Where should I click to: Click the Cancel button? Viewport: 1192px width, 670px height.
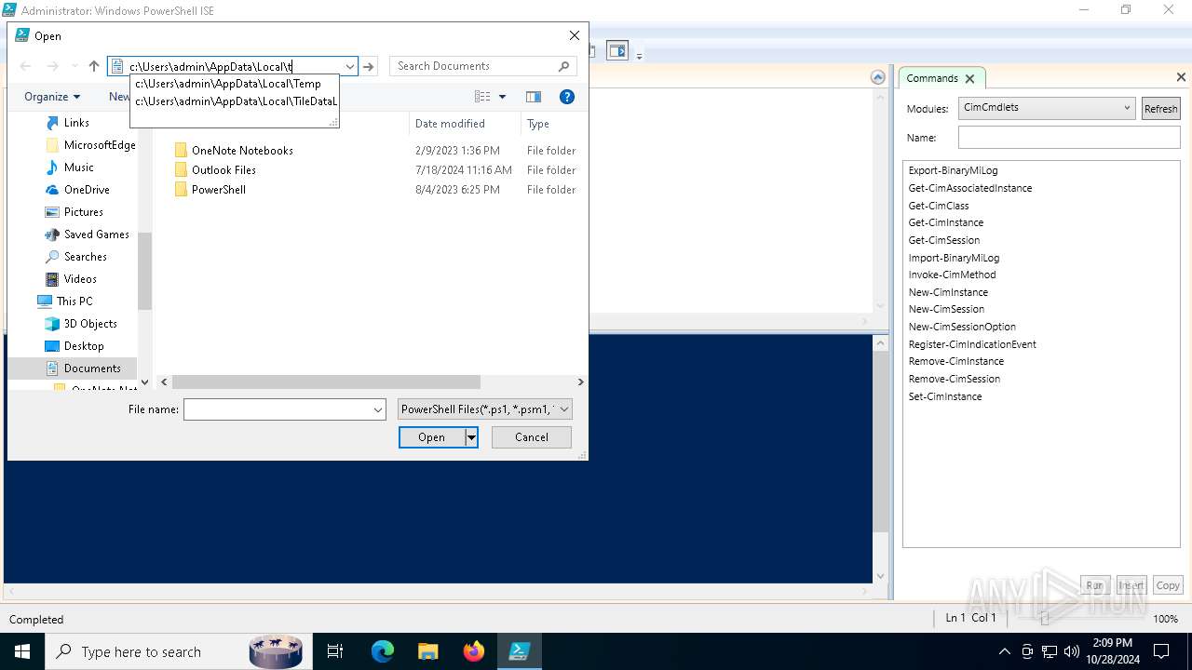pos(532,437)
